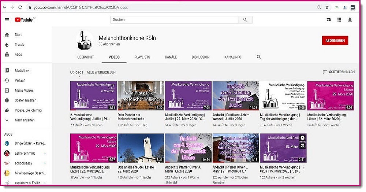The image size is (366, 192).
Task: Search within channel using magnifier
Action: tap(259, 57)
